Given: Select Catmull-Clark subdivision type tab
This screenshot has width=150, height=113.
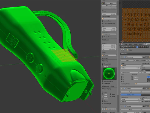Looking at the screenshot, I should coord(131,94).
